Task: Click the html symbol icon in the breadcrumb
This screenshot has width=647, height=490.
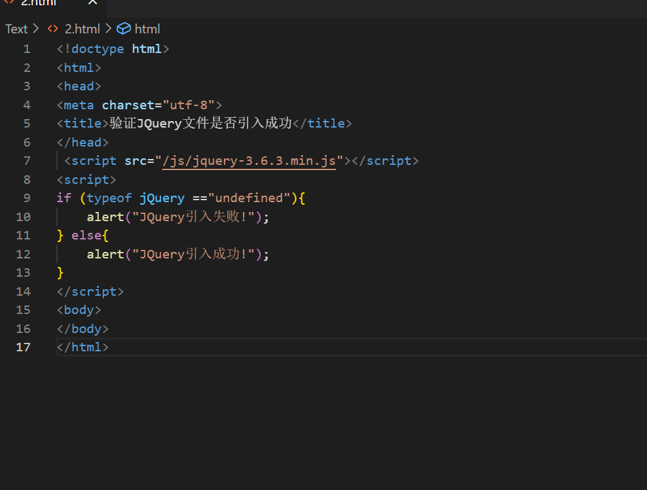Action: [124, 29]
